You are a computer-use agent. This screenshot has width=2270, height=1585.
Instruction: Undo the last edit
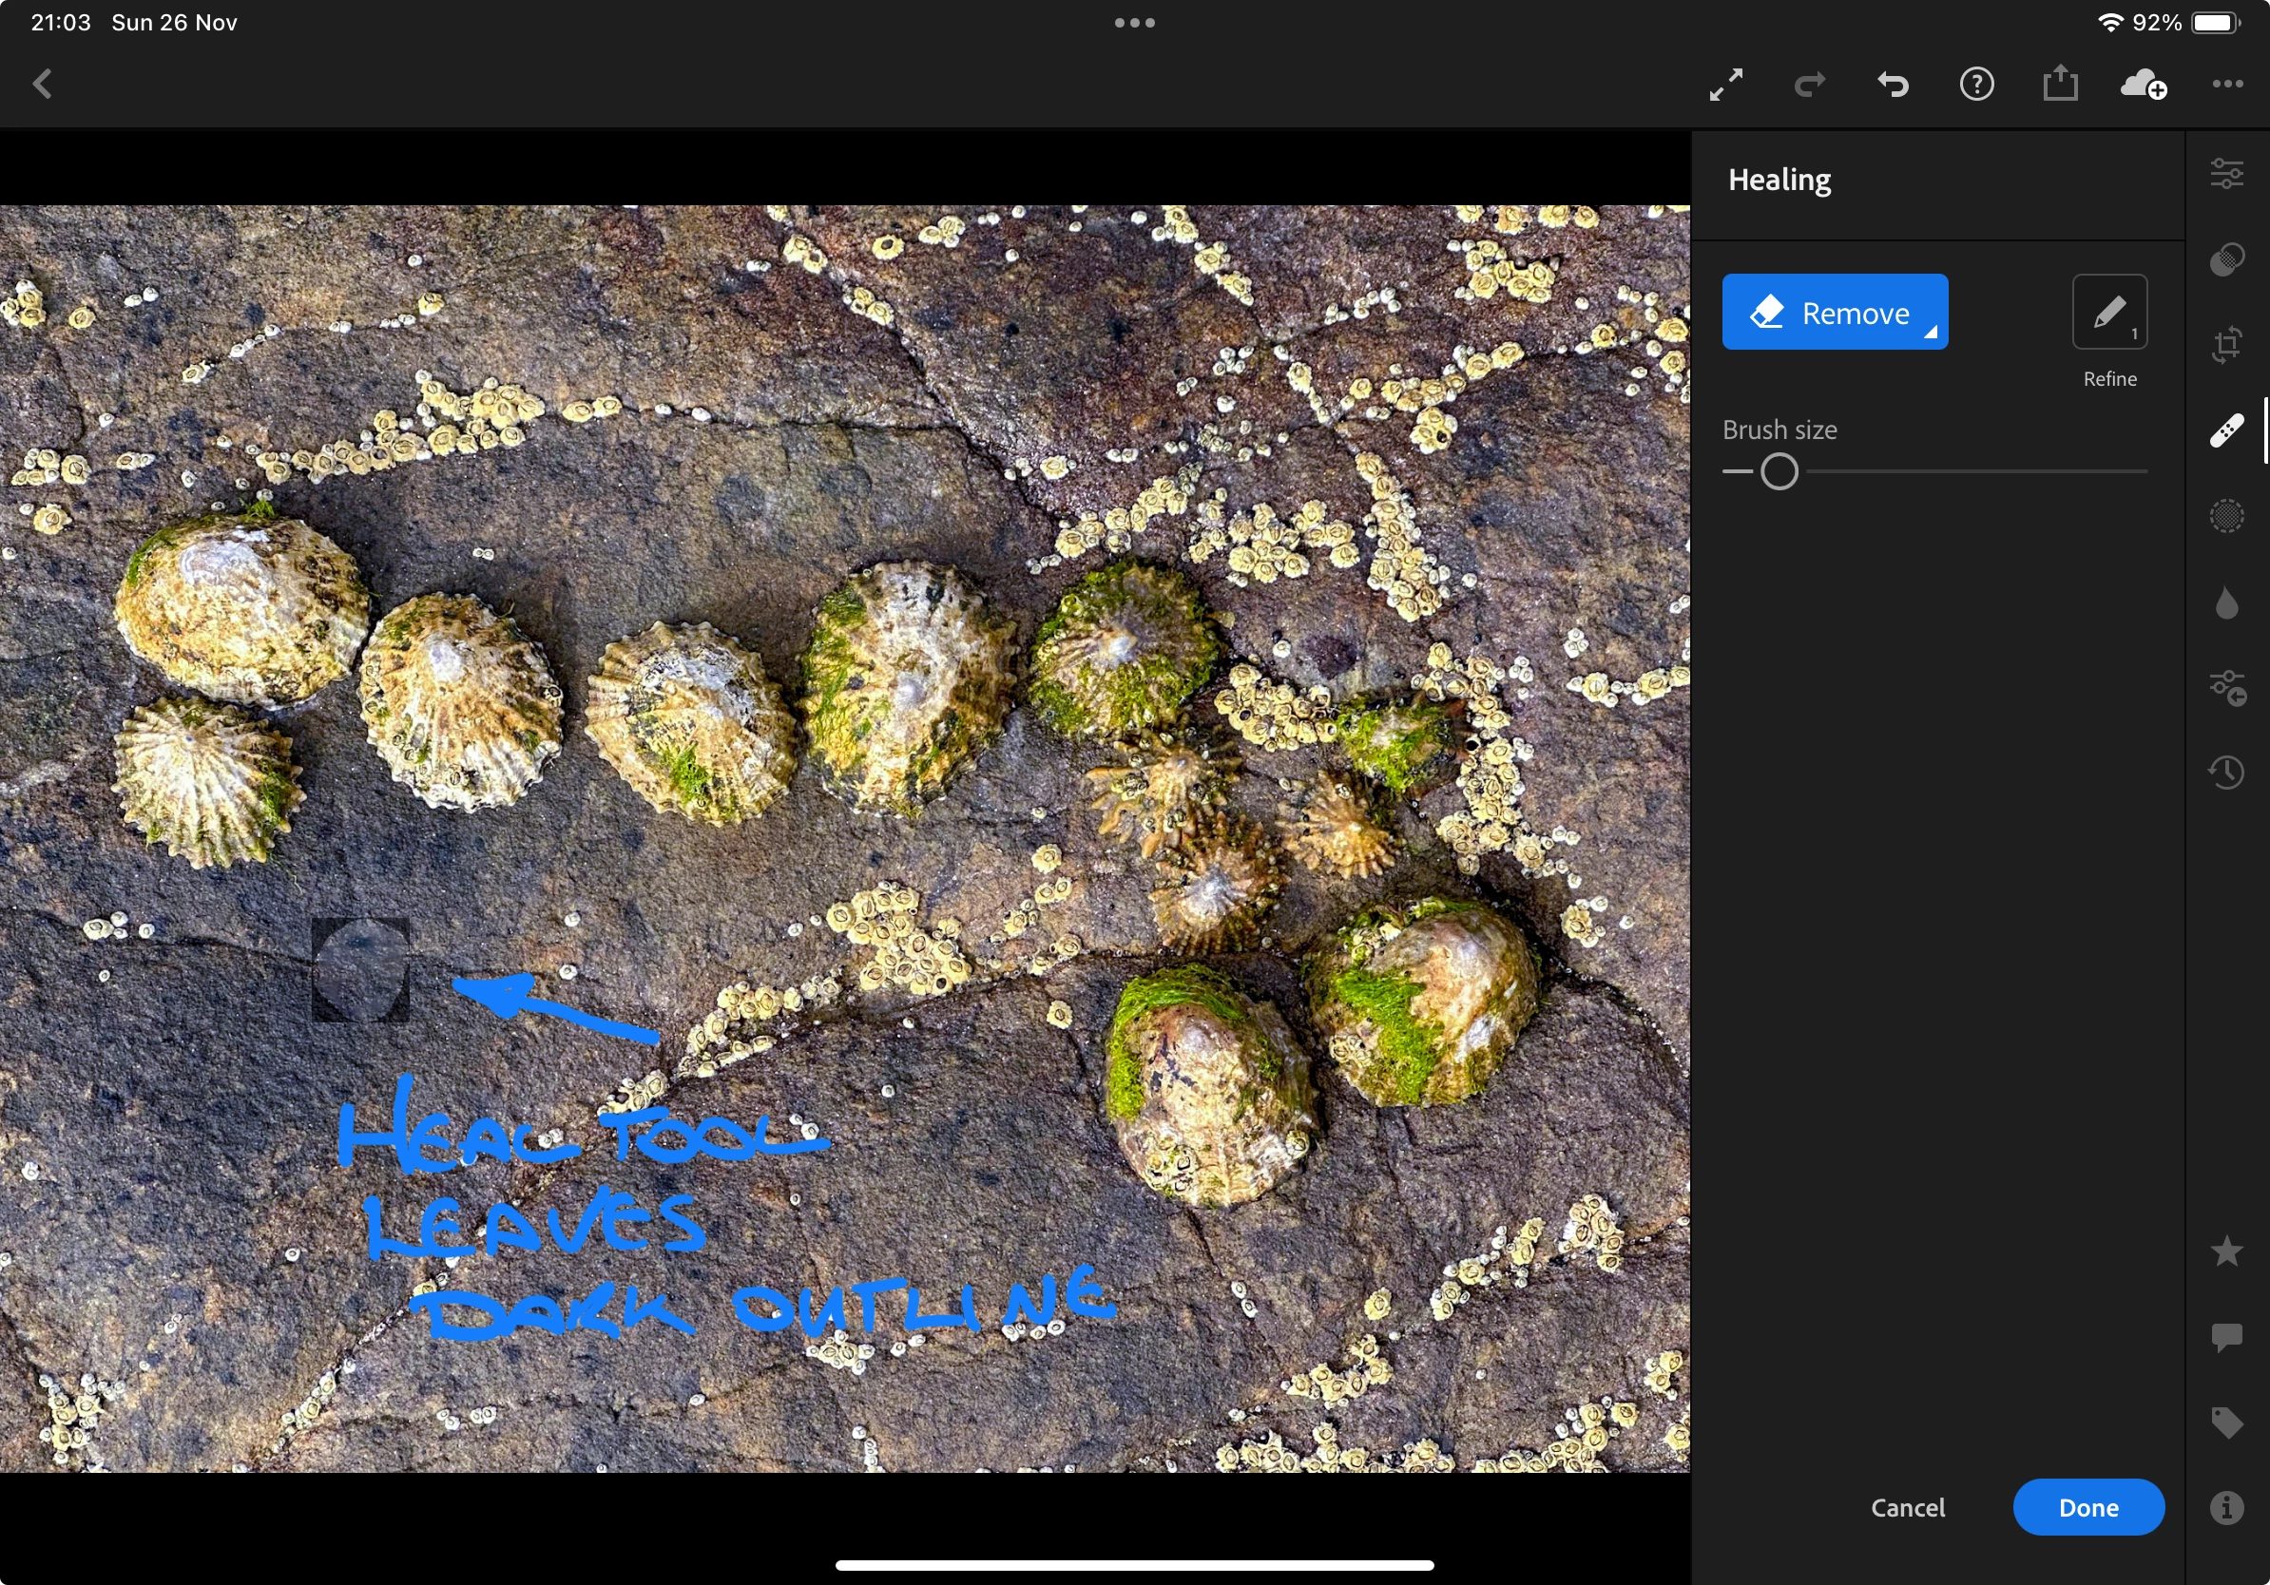click(1893, 85)
